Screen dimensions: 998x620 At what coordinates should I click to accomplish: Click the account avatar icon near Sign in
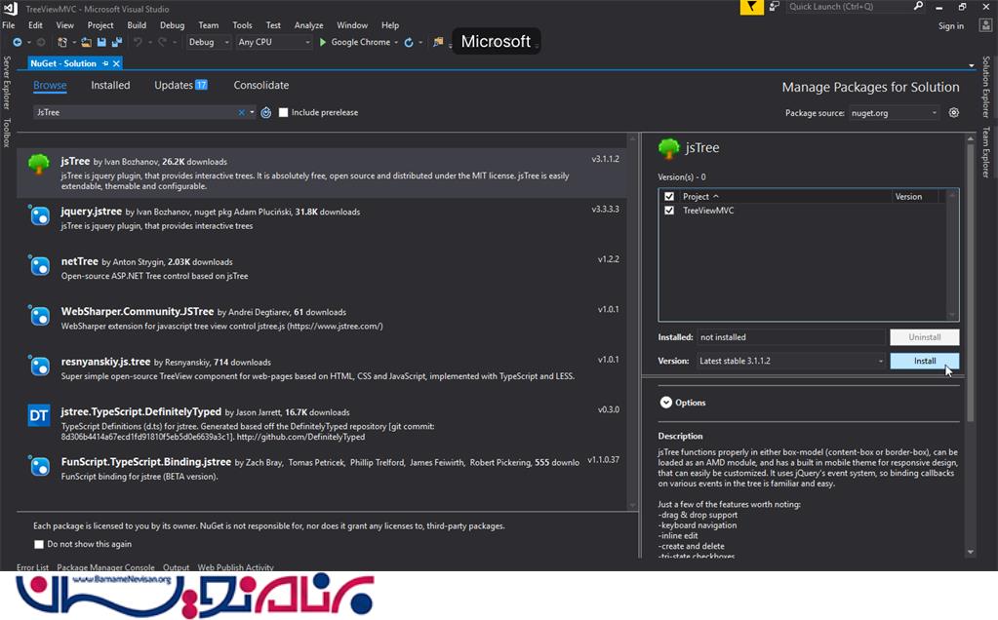pos(985,25)
